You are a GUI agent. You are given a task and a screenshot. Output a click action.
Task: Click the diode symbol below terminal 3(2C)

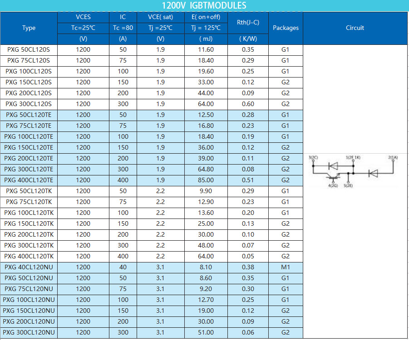(x=333, y=166)
